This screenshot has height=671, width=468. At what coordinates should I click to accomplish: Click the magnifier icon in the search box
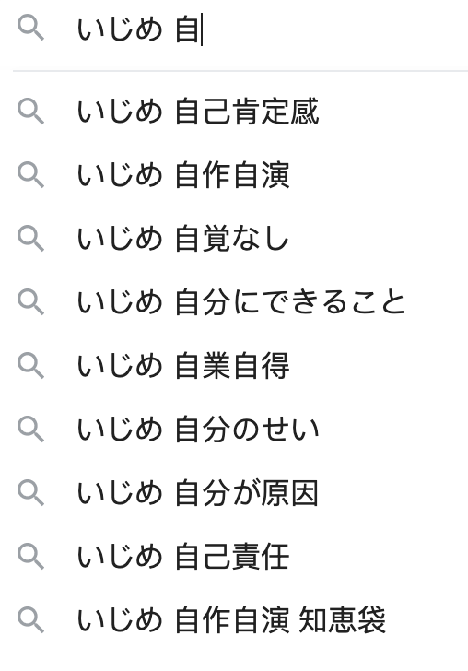pos(30,29)
